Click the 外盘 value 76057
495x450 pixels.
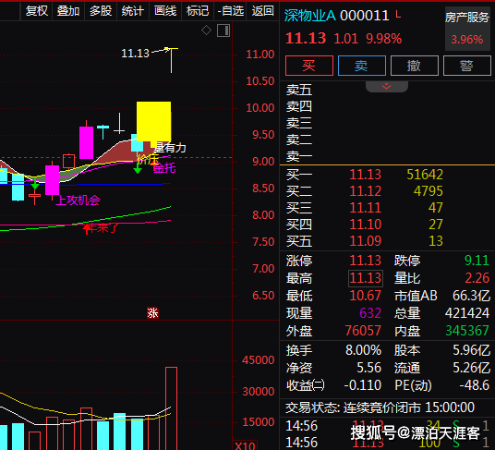point(363,331)
